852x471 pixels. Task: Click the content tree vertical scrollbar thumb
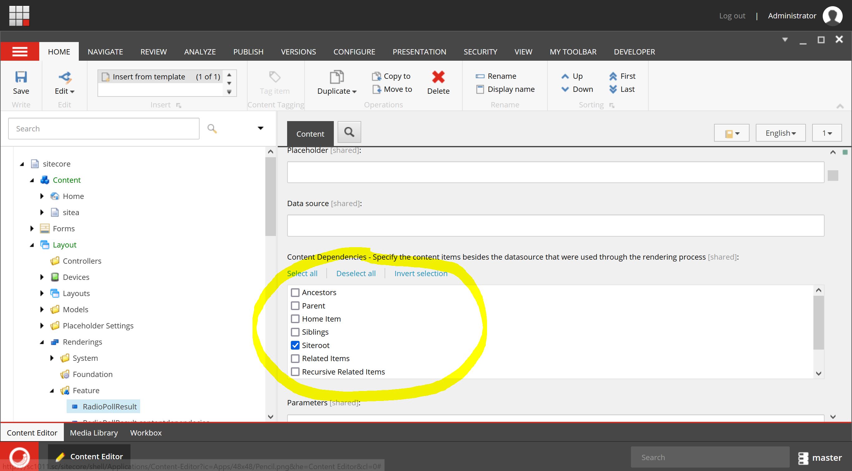(x=271, y=196)
